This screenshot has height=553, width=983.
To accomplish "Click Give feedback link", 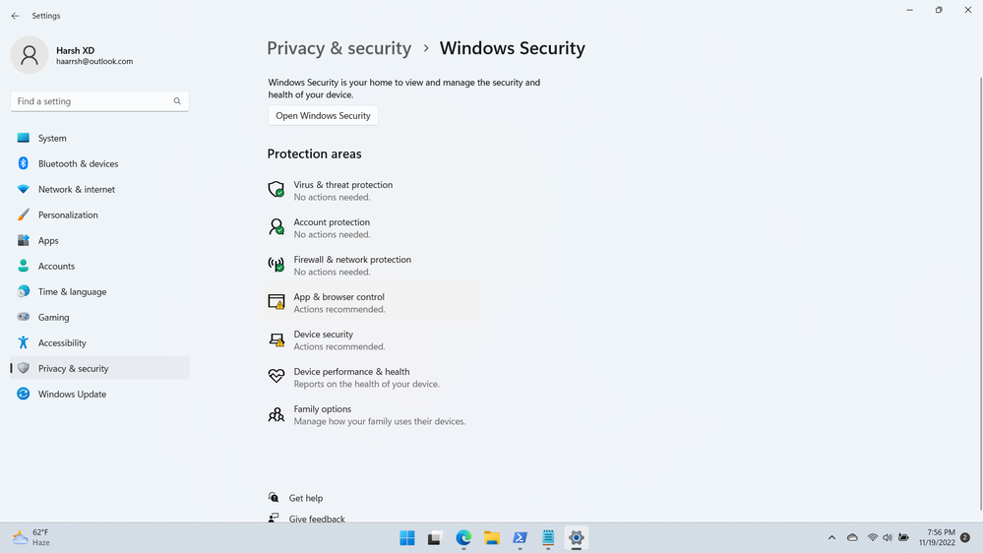I will pyautogui.click(x=317, y=519).
